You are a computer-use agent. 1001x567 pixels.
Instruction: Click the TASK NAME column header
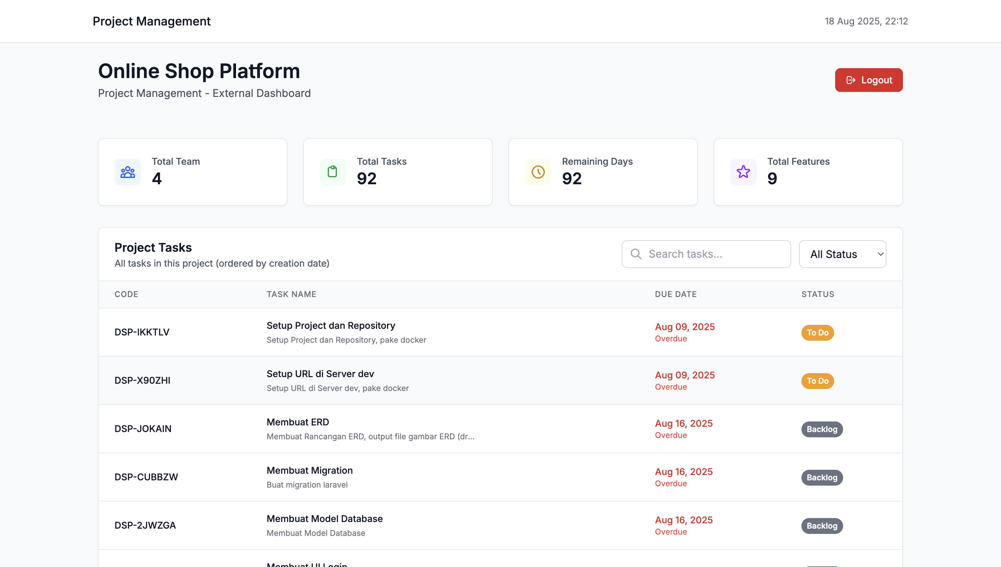[291, 294]
